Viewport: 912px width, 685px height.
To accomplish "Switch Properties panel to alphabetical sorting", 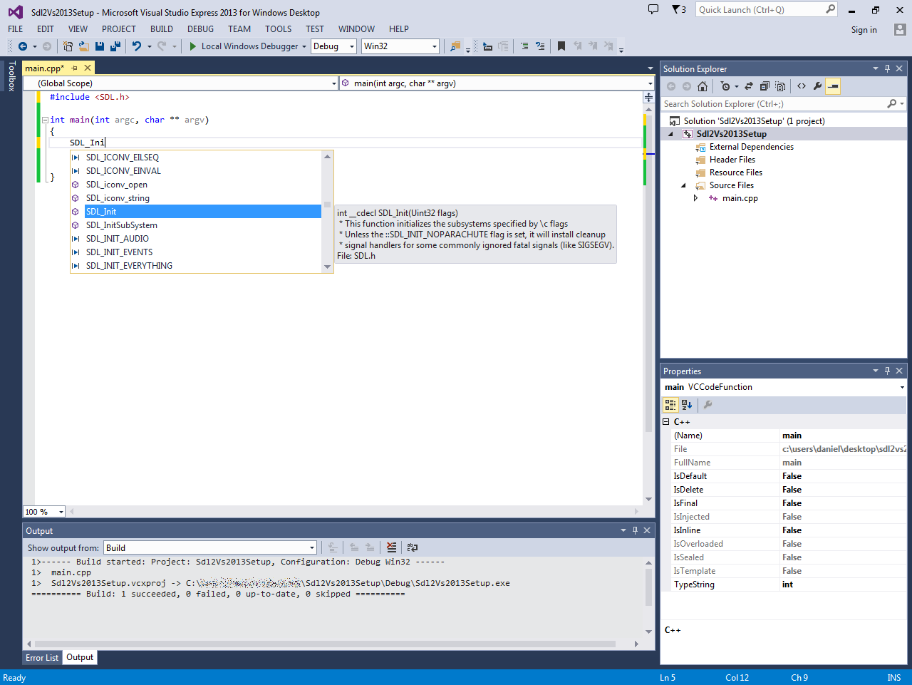I will (x=686, y=404).
